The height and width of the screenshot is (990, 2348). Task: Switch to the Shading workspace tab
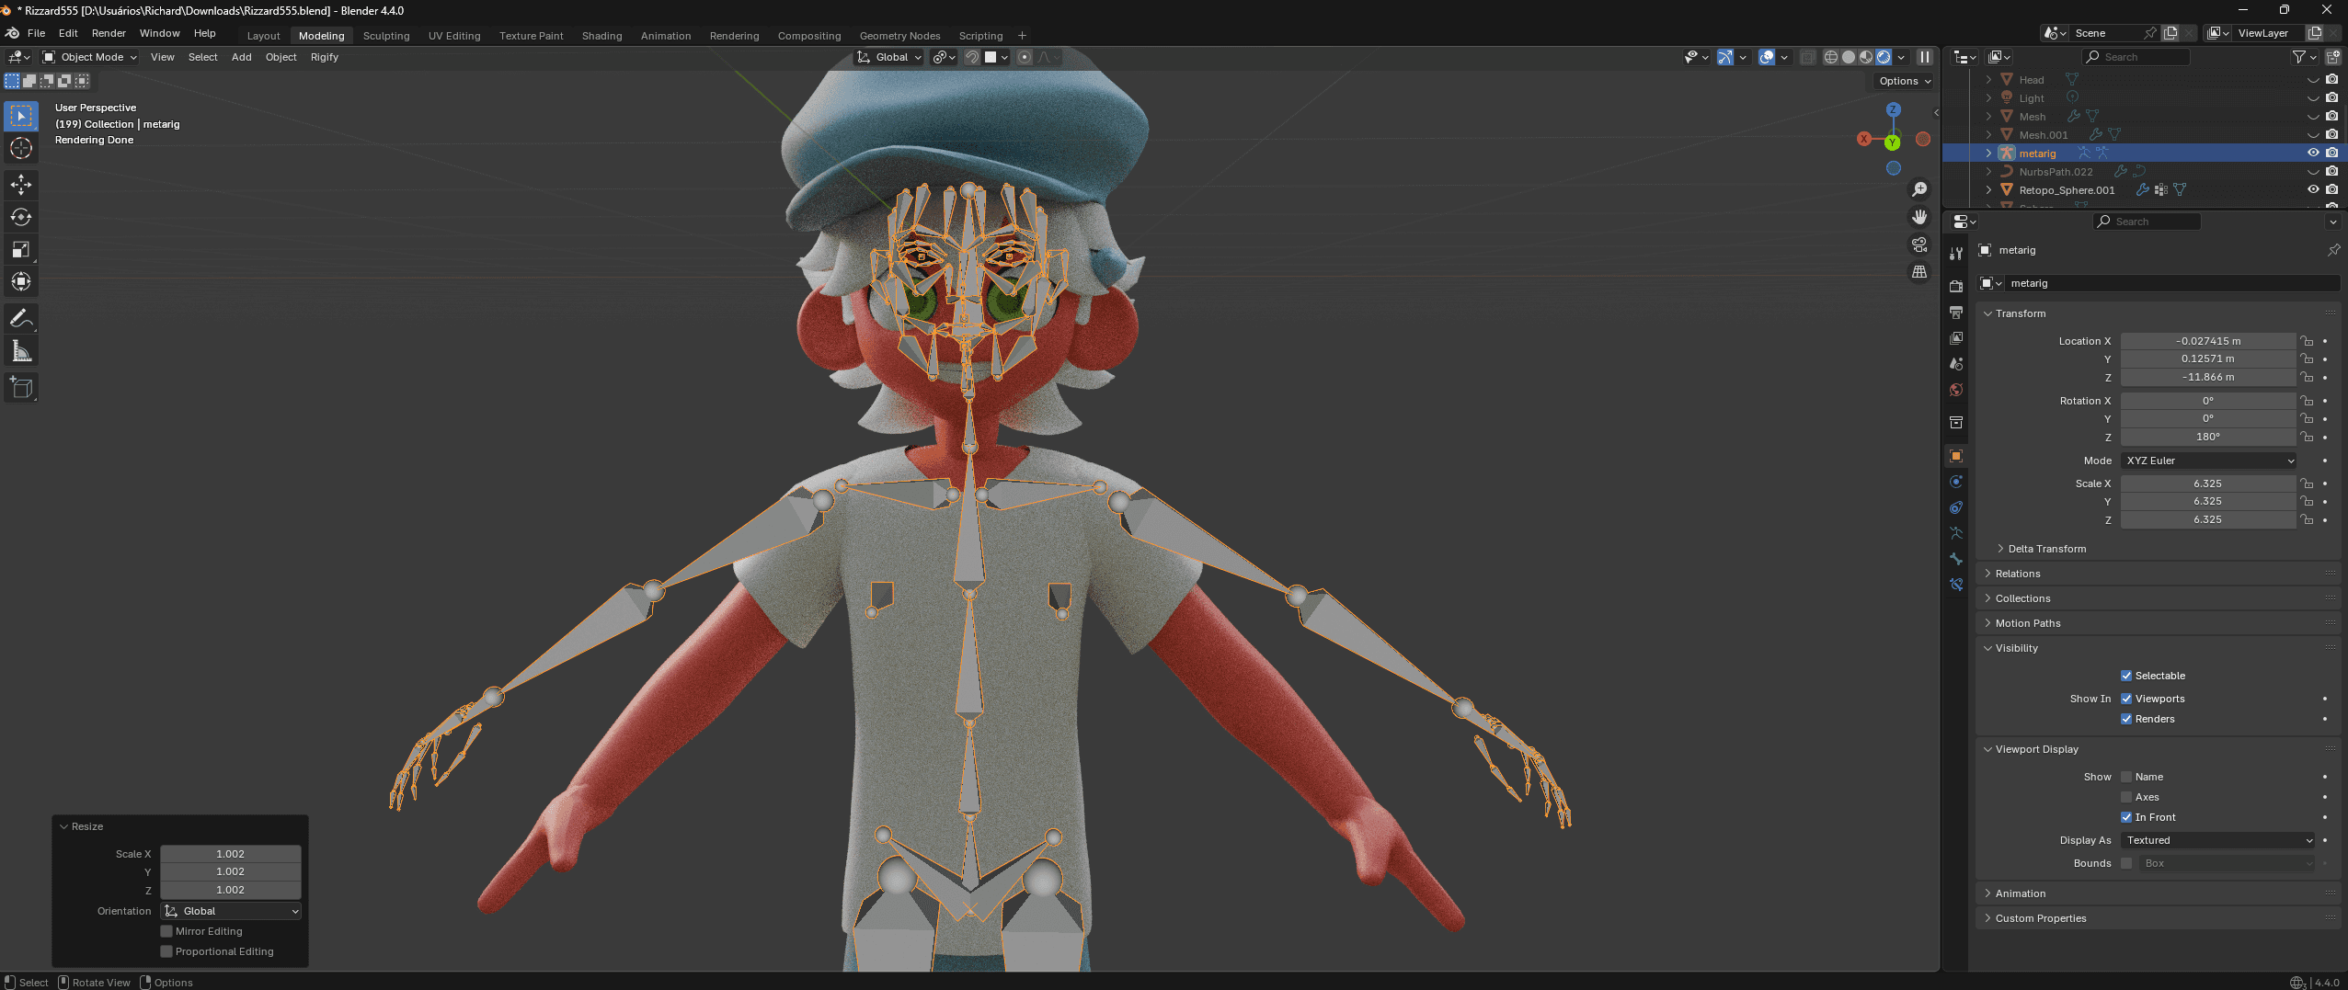602,36
